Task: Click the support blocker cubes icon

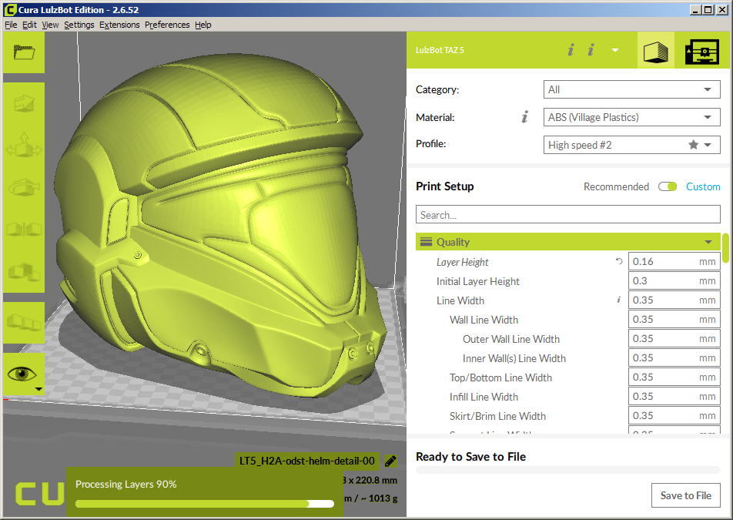Action: pyautogui.click(x=24, y=322)
